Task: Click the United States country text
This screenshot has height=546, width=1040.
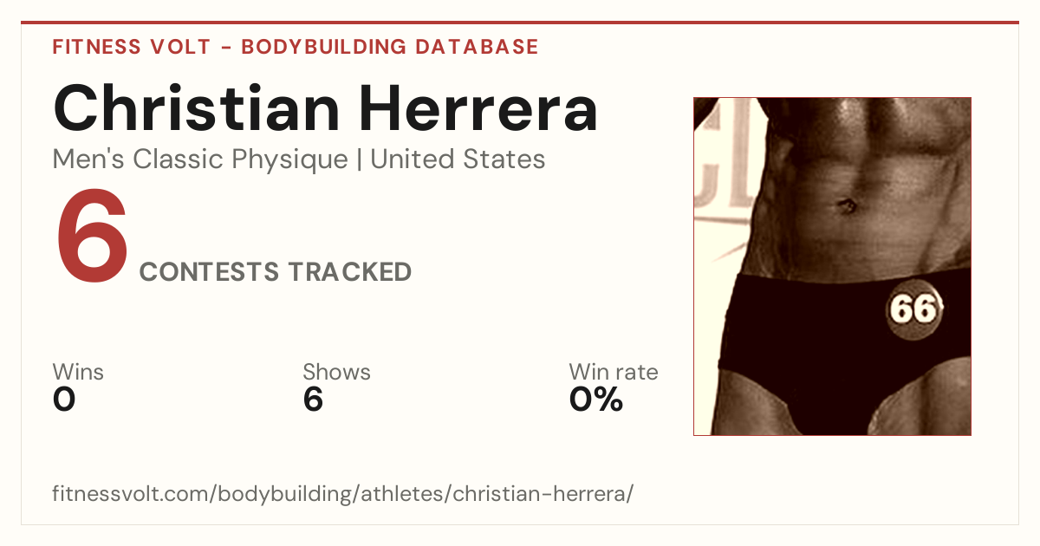Action: pyautogui.click(x=458, y=159)
